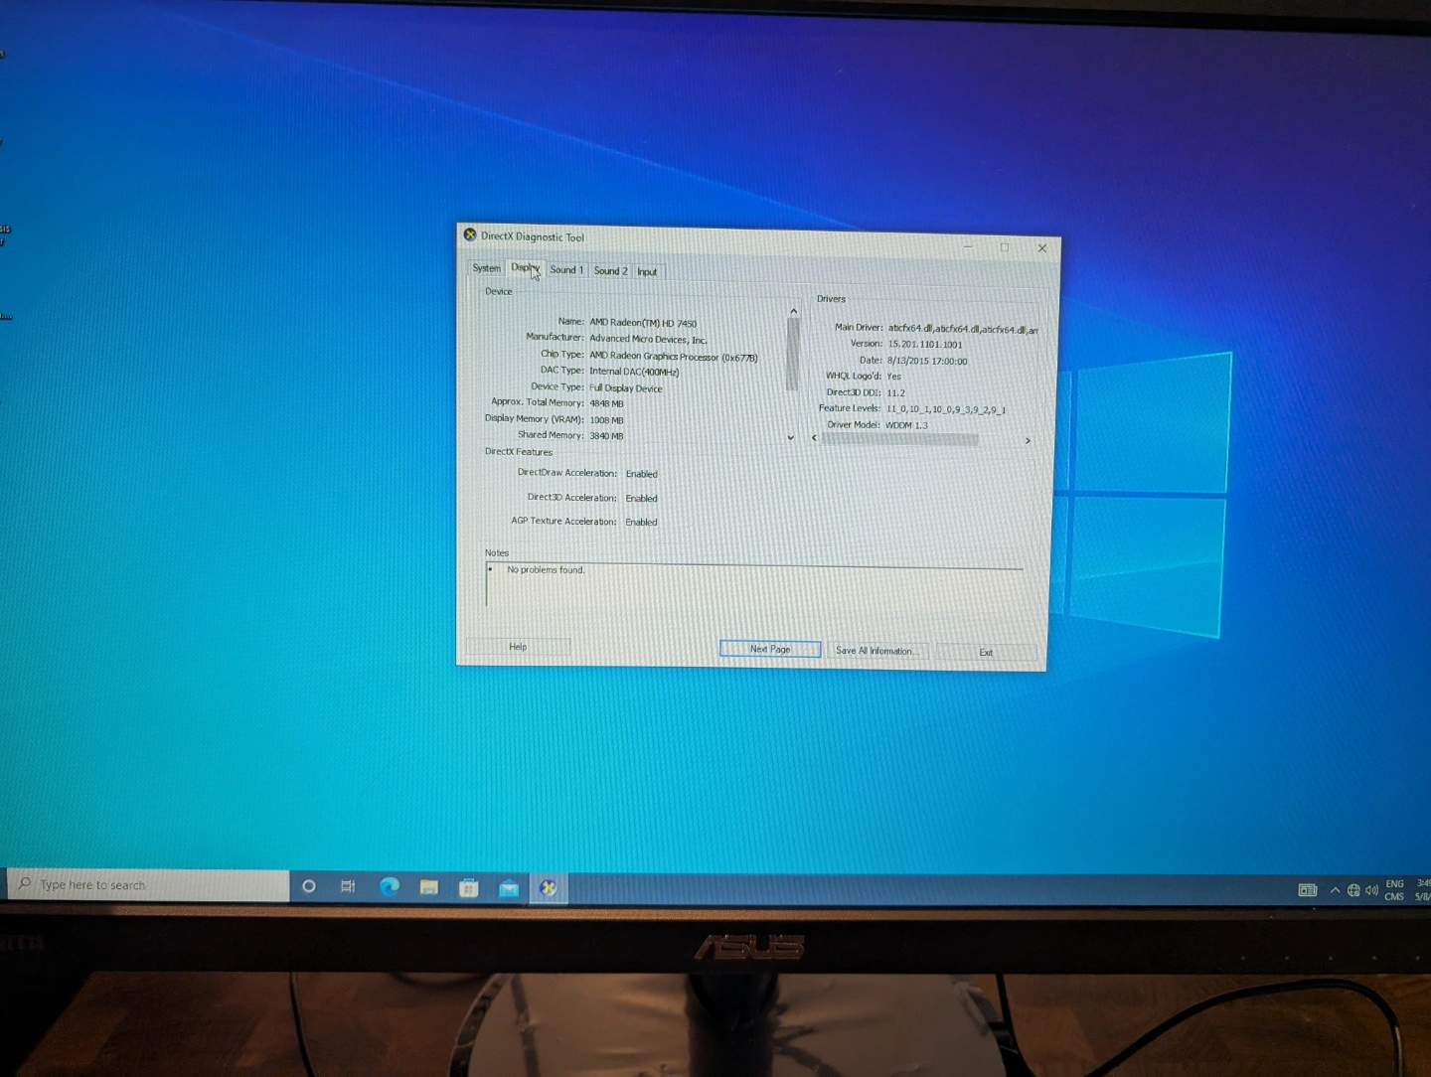Minimize the DirectX Diagnostic Tool window
This screenshot has width=1431, height=1077.
pyautogui.click(x=968, y=246)
